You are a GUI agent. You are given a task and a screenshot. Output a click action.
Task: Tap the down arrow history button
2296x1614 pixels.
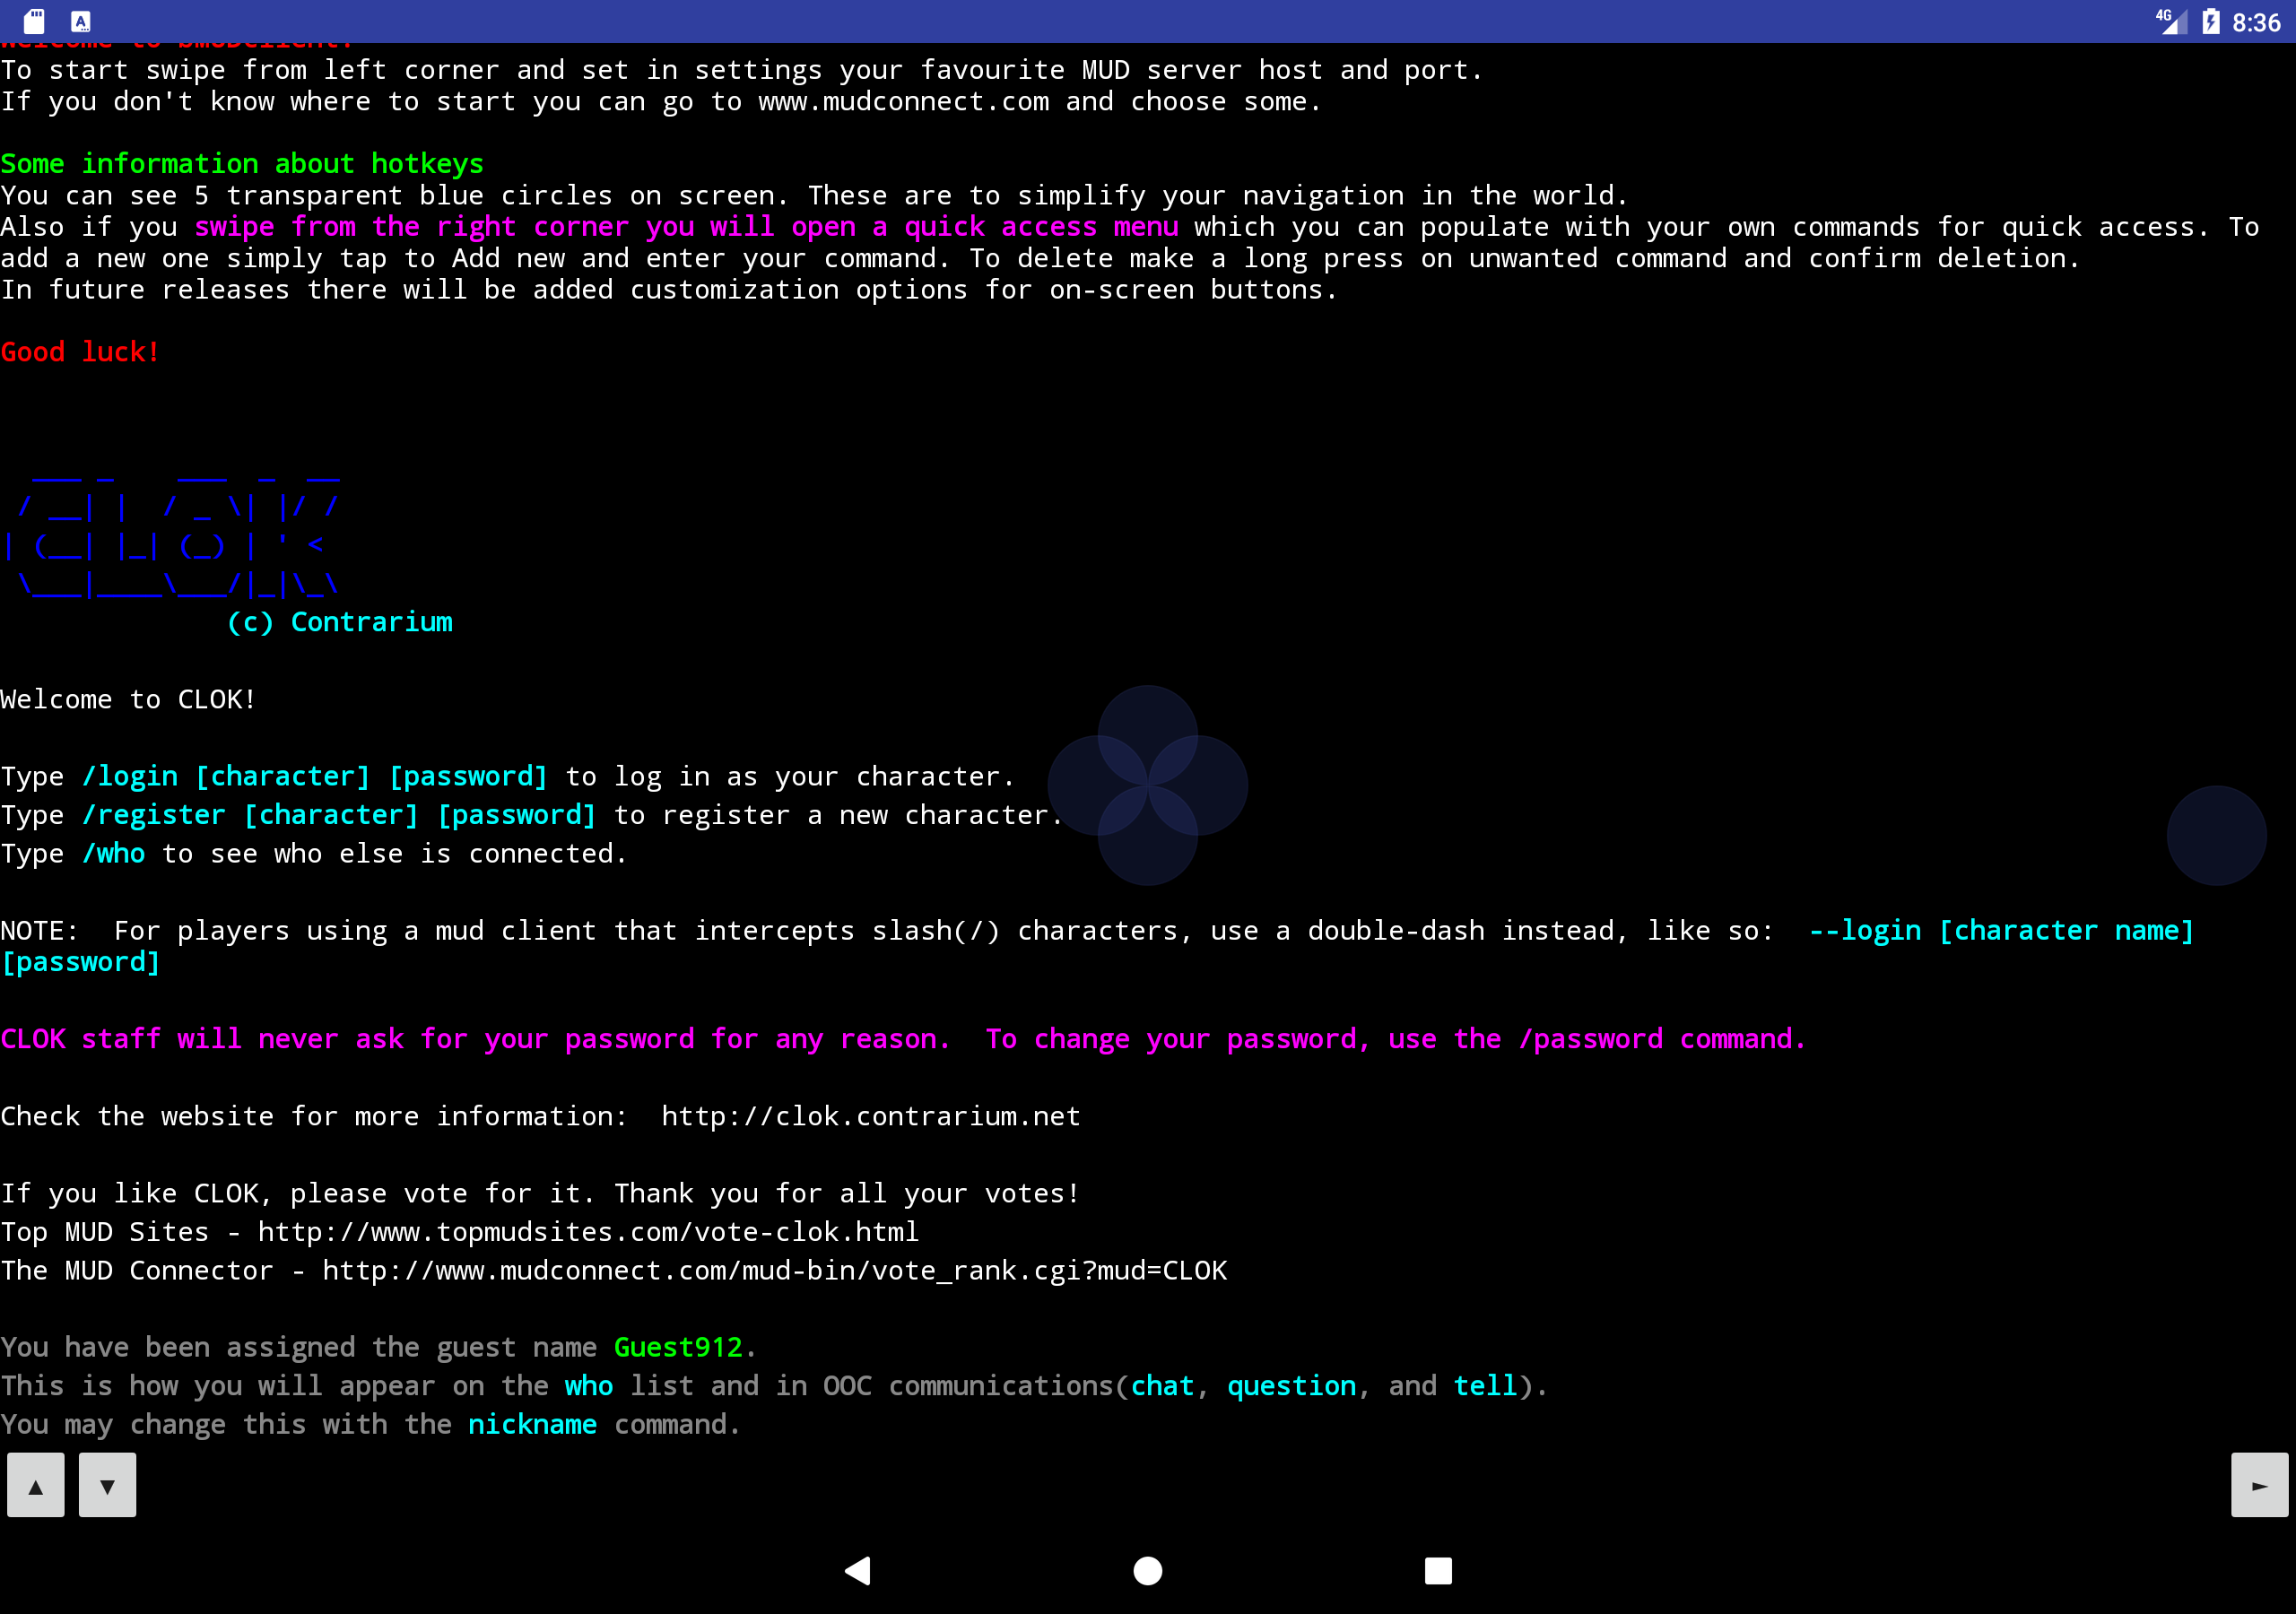click(107, 1485)
